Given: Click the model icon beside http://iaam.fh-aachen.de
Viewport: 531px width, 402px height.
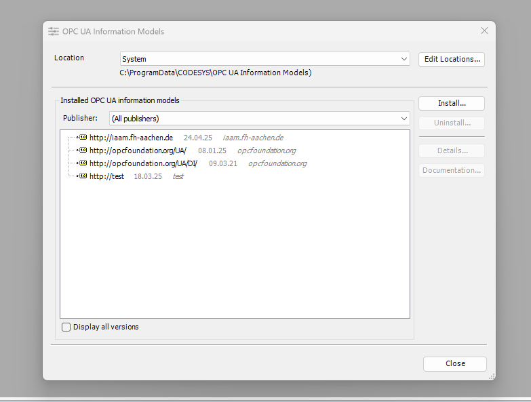Looking at the screenshot, I should [82, 138].
